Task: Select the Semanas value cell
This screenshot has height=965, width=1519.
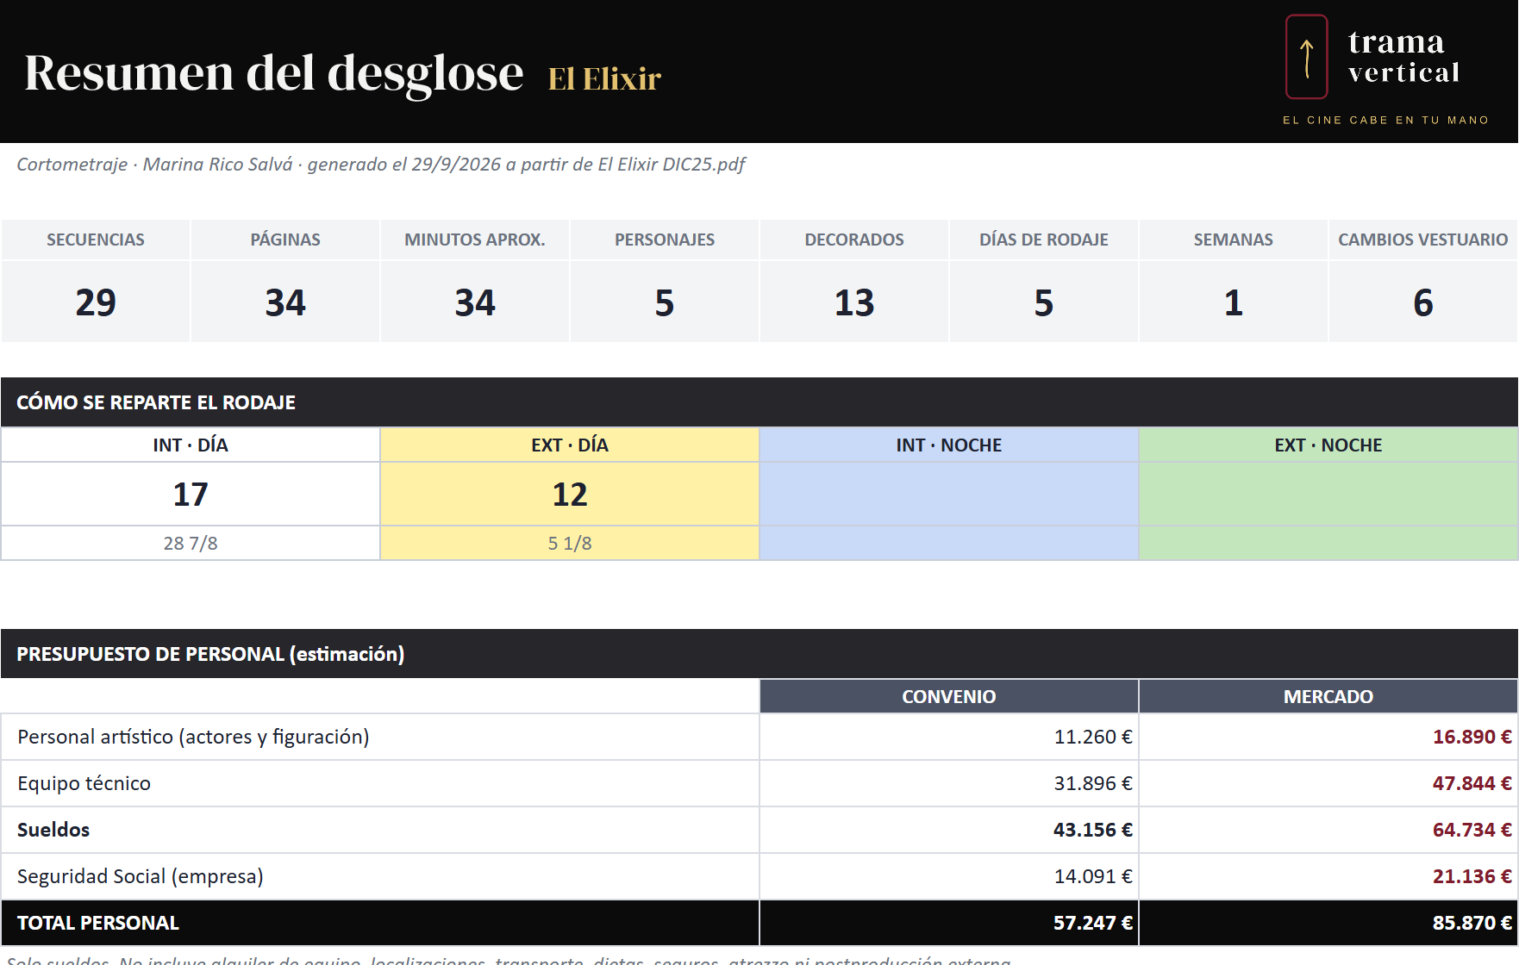Action: [x=1234, y=302]
